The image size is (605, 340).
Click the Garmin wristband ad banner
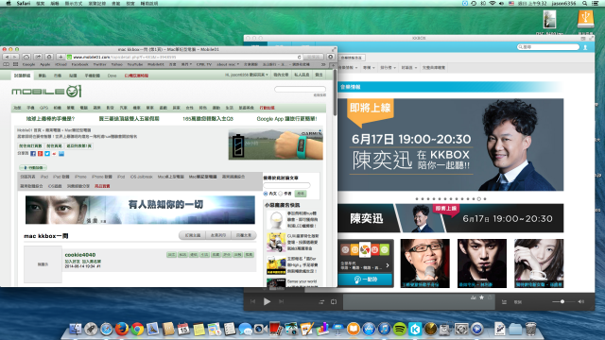coord(275,144)
